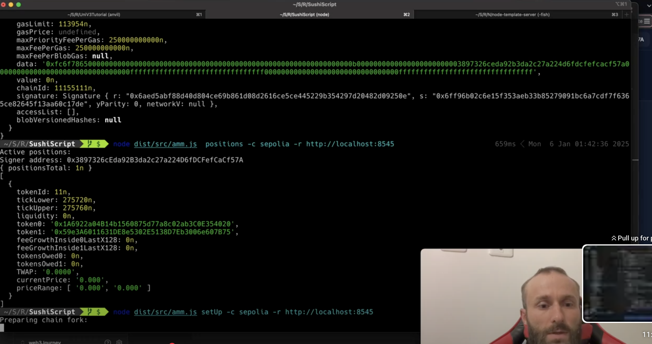
Task: Click the Pull up for more expander
Action: (632, 238)
